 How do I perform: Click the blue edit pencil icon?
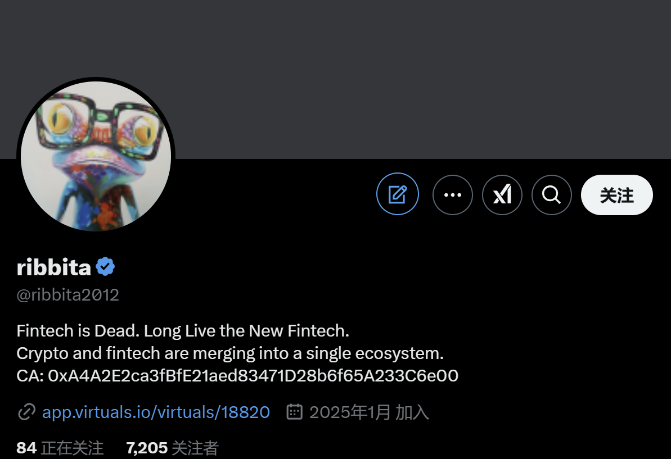(398, 194)
